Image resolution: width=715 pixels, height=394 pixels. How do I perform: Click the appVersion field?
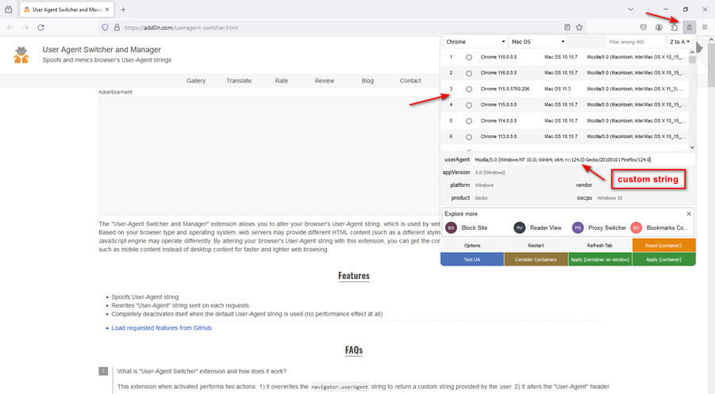pyautogui.click(x=584, y=172)
